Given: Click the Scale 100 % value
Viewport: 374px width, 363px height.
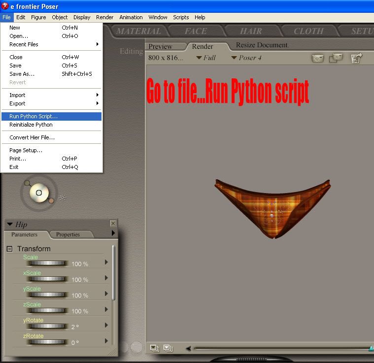Looking at the screenshot, I should 80,264.
